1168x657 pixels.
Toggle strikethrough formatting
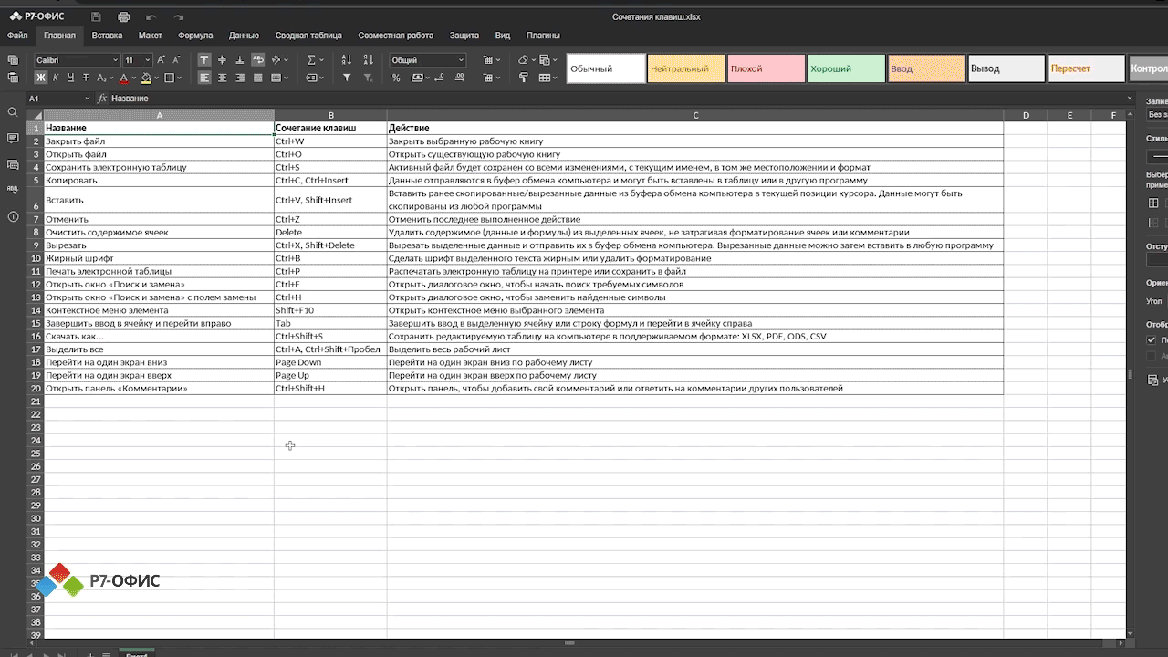86,78
